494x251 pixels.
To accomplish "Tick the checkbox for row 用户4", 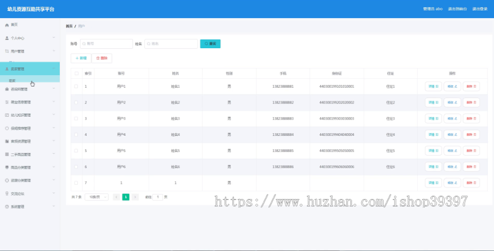I will coord(76,135).
